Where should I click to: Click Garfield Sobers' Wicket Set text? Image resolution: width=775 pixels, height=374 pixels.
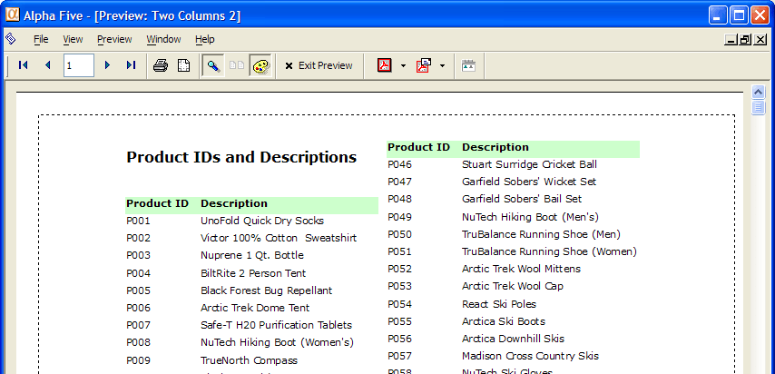(x=529, y=182)
